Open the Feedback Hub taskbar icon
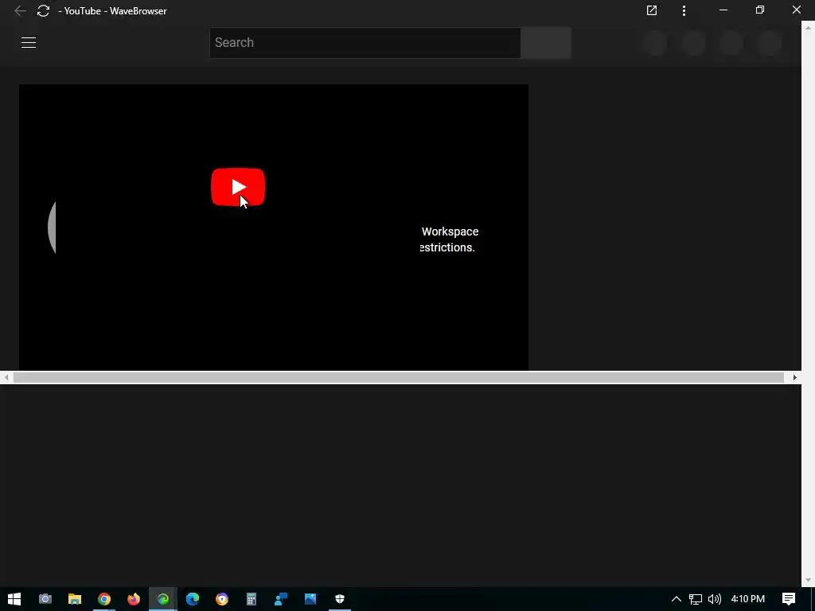 pos(281,599)
